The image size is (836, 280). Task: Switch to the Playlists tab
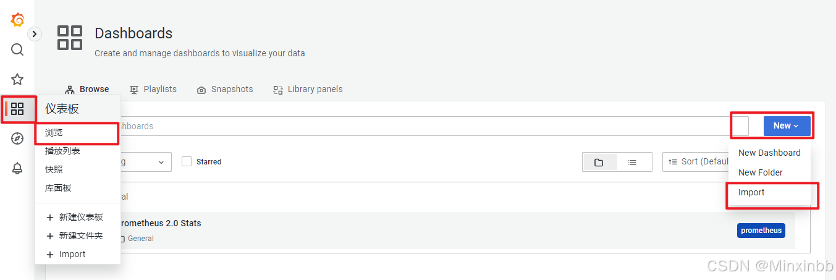[153, 90]
